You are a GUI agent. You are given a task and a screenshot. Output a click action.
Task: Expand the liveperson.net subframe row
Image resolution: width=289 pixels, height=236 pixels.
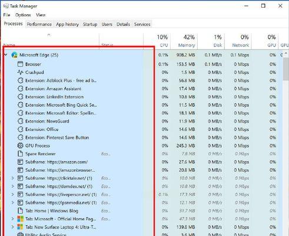click(12, 195)
